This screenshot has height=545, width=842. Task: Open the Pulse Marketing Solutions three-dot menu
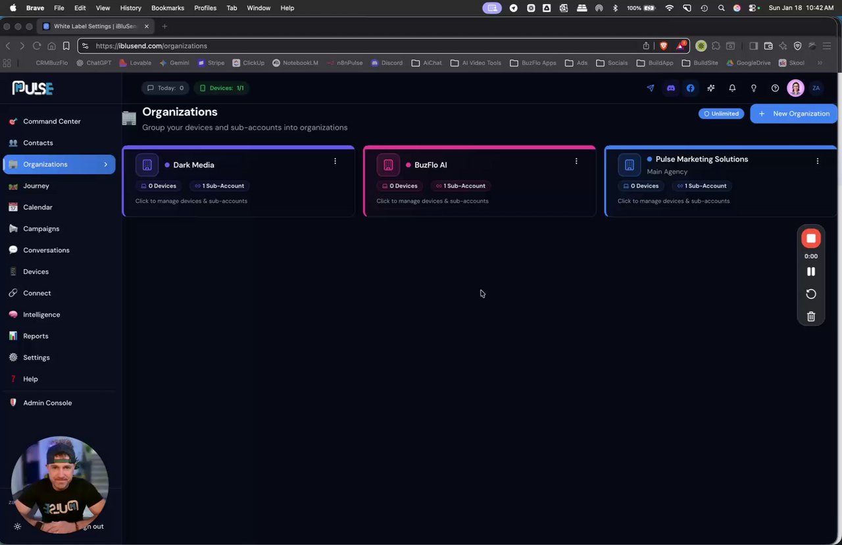818,161
